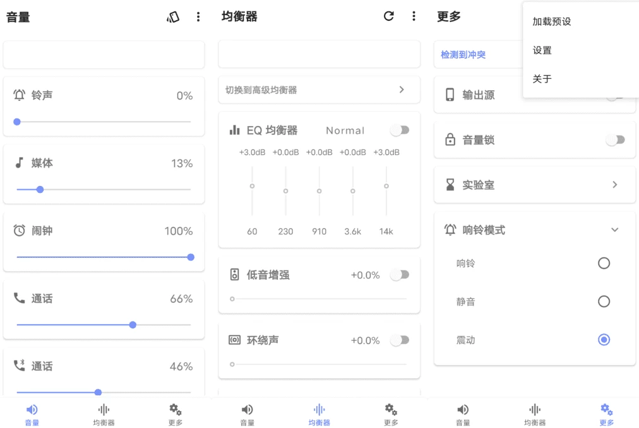
Task: Open the three-dot menu in 均衡器 header
Action: point(414,16)
